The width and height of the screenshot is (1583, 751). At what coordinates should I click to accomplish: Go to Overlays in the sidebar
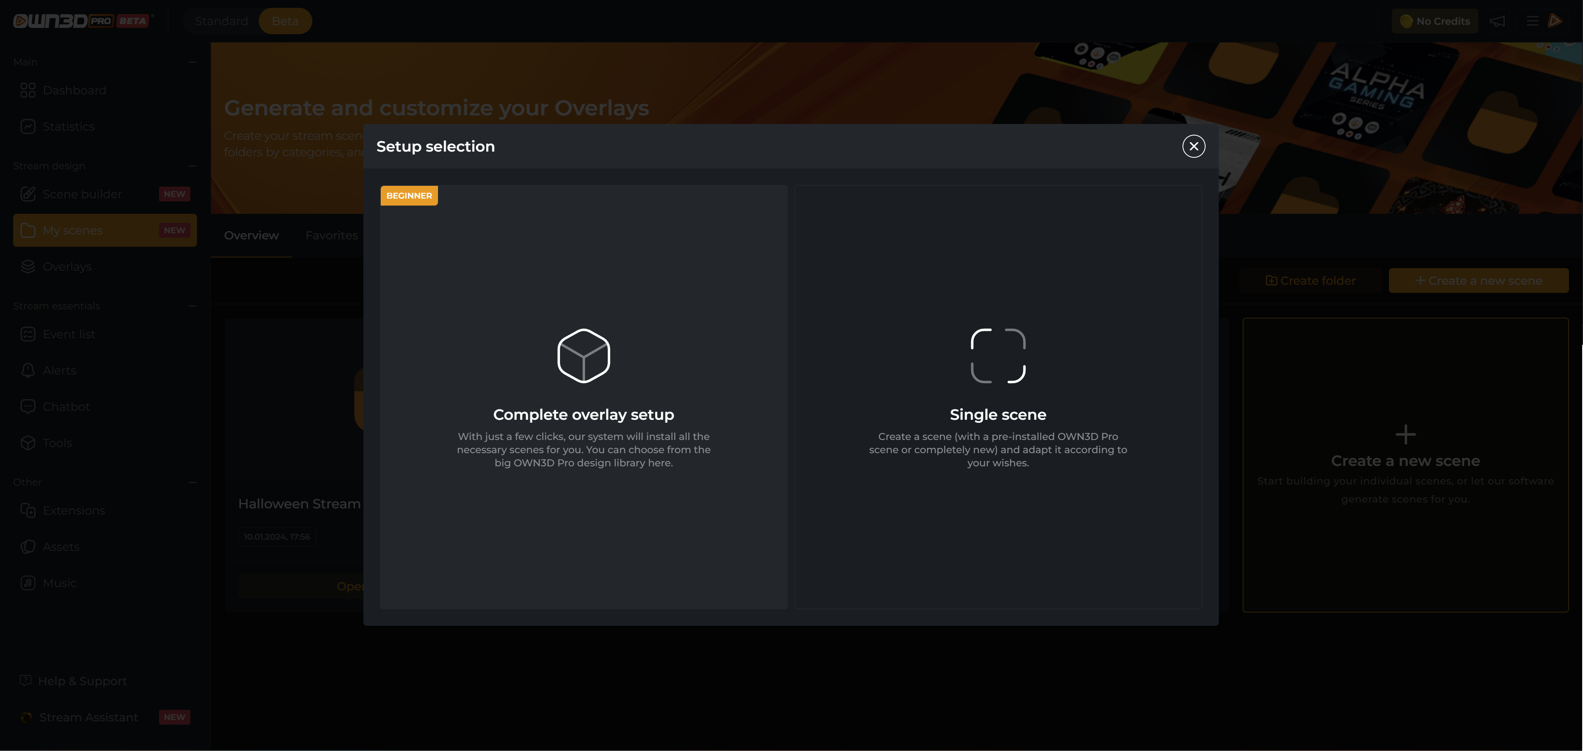[67, 267]
